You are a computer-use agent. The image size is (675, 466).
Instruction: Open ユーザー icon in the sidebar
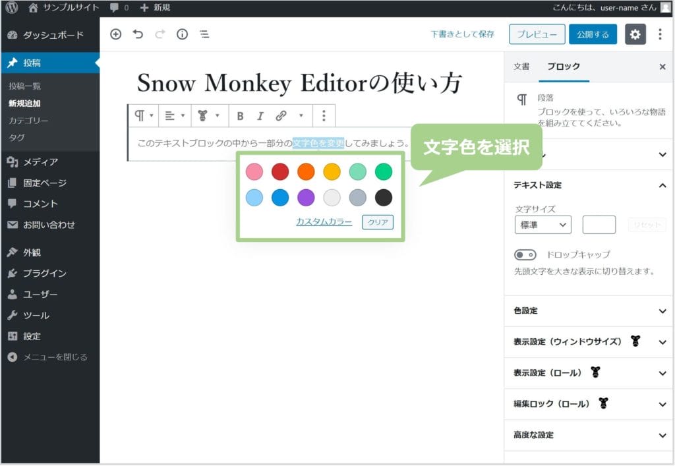(x=13, y=295)
